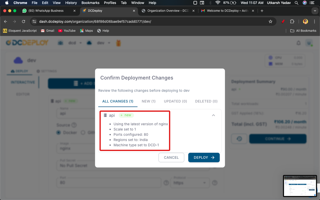The width and height of the screenshot is (320, 200).
Task: Click Source help question icon
Action: (x=74, y=125)
